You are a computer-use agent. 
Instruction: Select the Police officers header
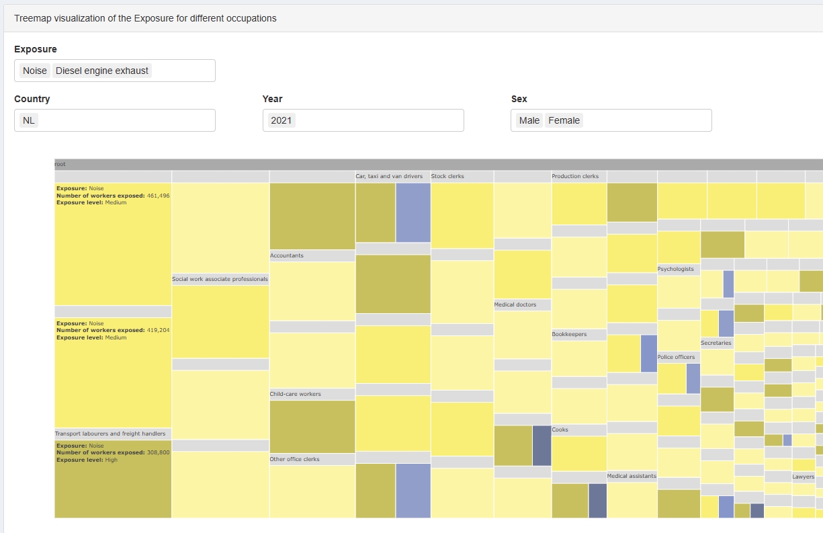(679, 358)
